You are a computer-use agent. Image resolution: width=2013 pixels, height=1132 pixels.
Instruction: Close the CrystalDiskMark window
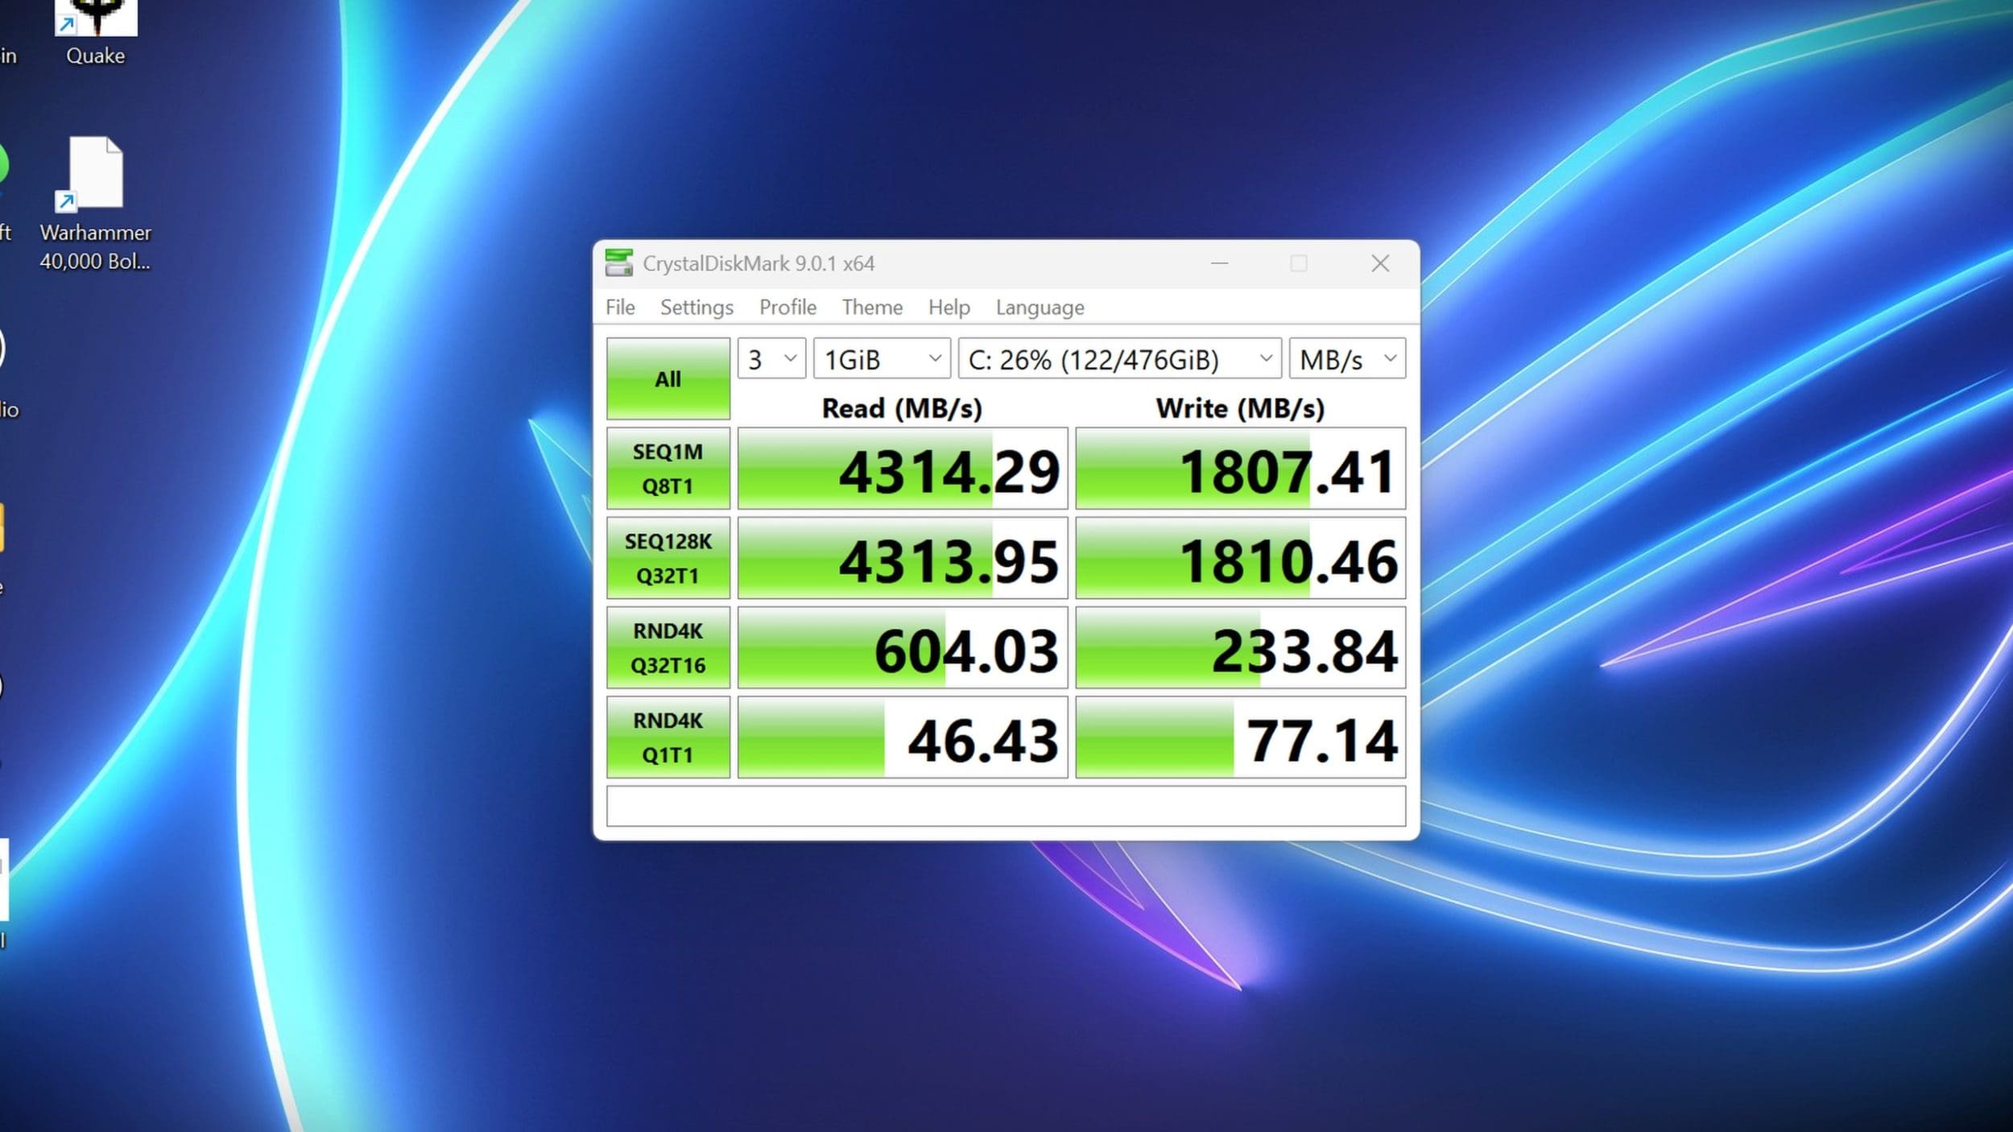tap(1380, 263)
